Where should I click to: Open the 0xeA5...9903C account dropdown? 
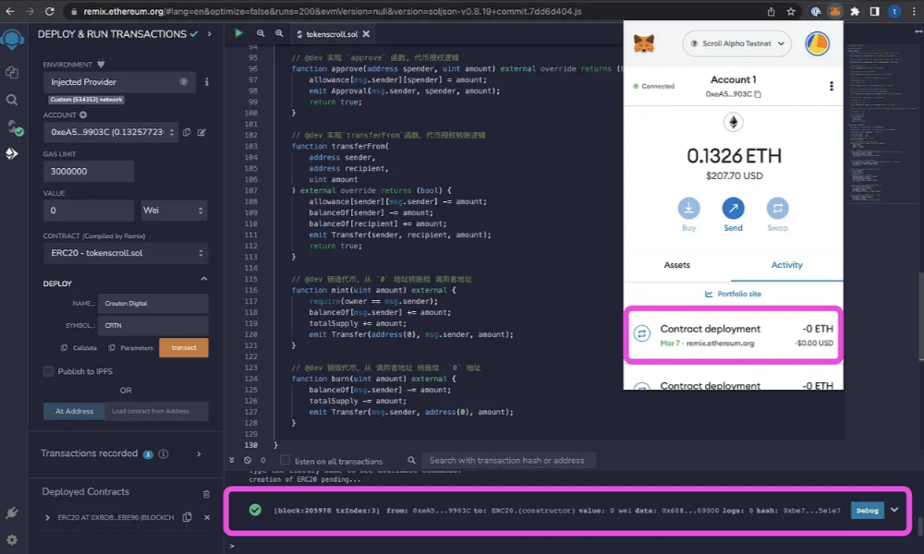click(111, 132)
